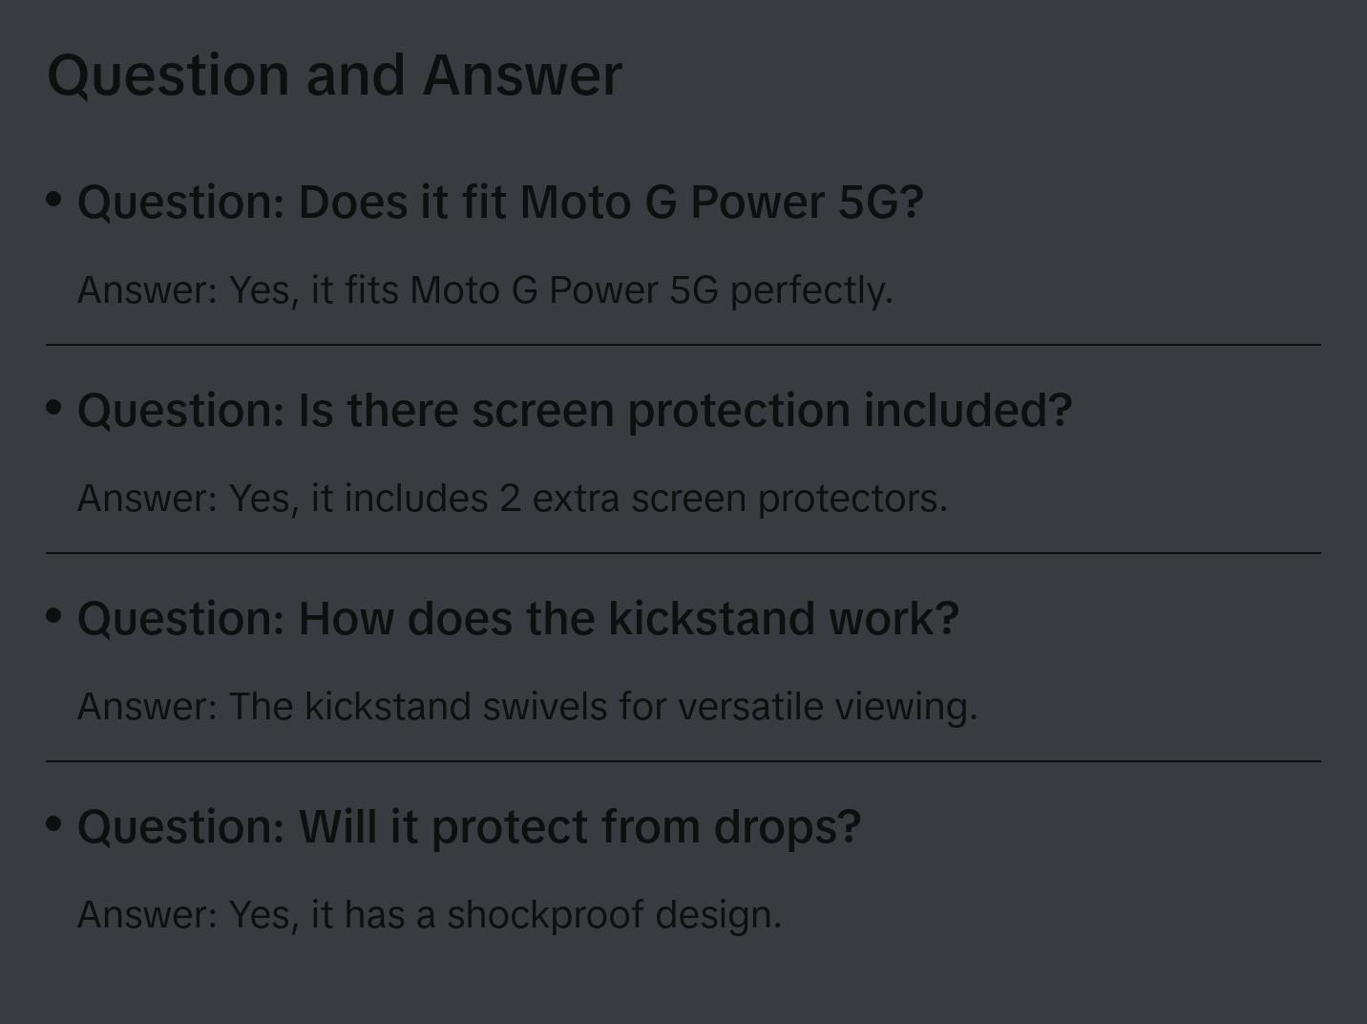Viewport: 1367px width, 1024px height.
Task: Click the divider below the kickstand answer
Action: tap(683, 761)
